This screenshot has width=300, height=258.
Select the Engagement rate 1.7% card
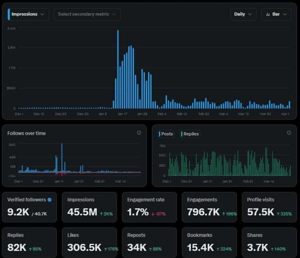(149, 207)
